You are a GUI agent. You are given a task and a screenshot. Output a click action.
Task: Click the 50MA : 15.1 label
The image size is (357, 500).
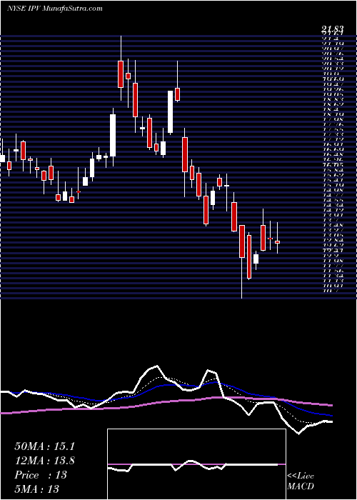pyautogui.click(x=45, y=446)
